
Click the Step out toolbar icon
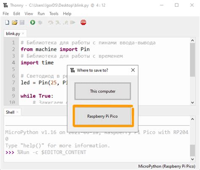[65, 22]
